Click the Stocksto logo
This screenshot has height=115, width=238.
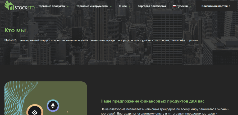click(x=20, y=6)
